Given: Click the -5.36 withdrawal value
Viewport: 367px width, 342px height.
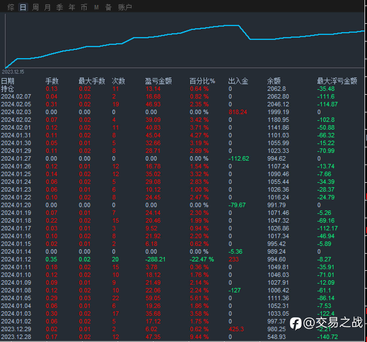Looking at the screenshot, I should 235,251.
